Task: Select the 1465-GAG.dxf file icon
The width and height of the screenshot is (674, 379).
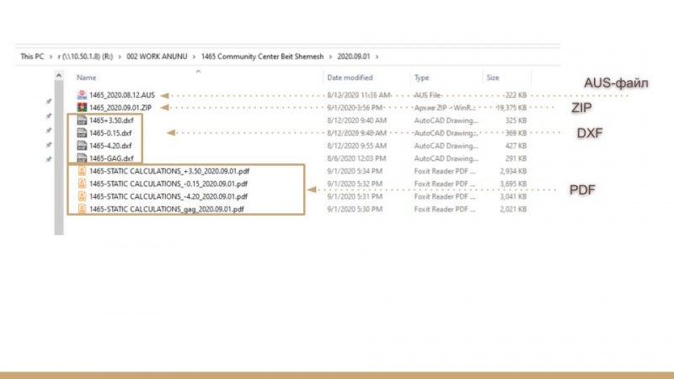Action: click(82, 158)
